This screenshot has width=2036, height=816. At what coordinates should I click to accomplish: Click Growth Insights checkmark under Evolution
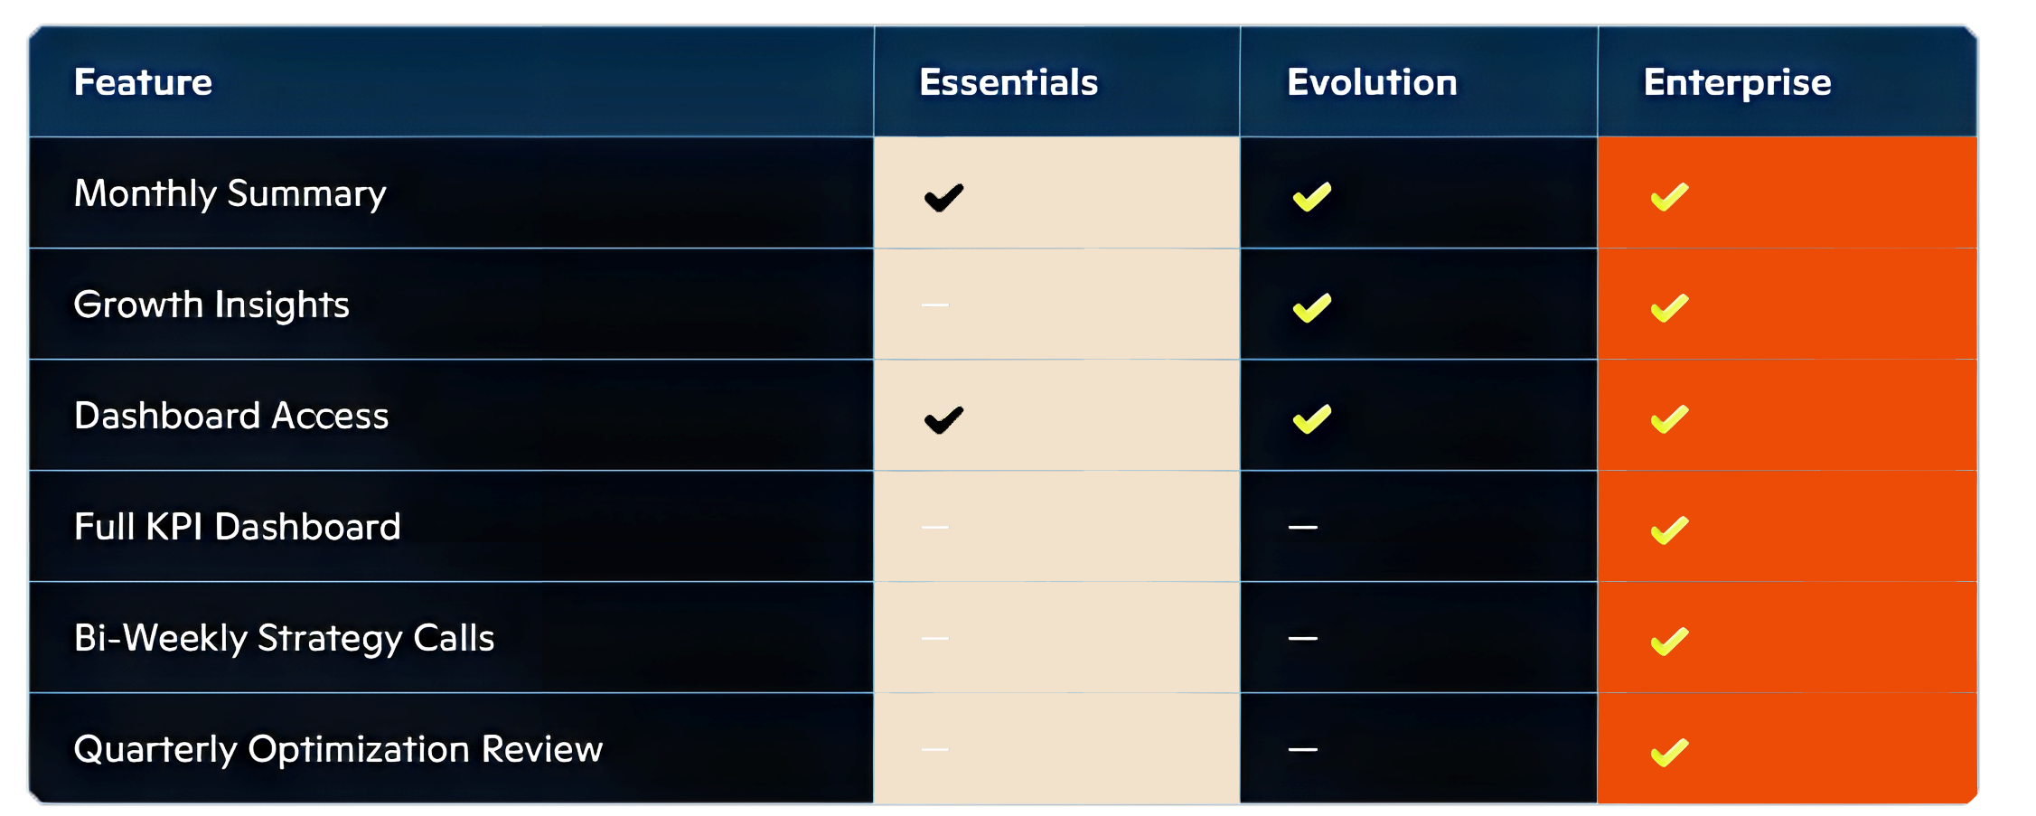[x=1311, y=308]
